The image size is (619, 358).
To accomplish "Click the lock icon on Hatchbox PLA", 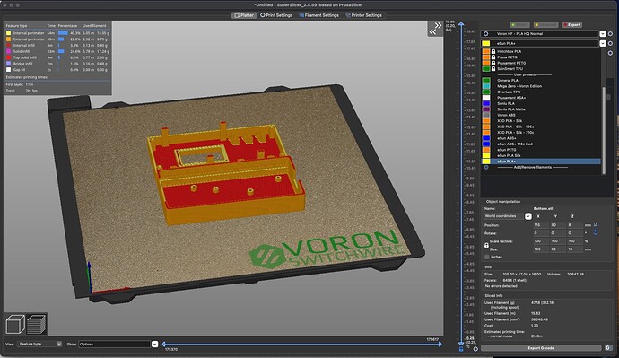I will [493, 51].
